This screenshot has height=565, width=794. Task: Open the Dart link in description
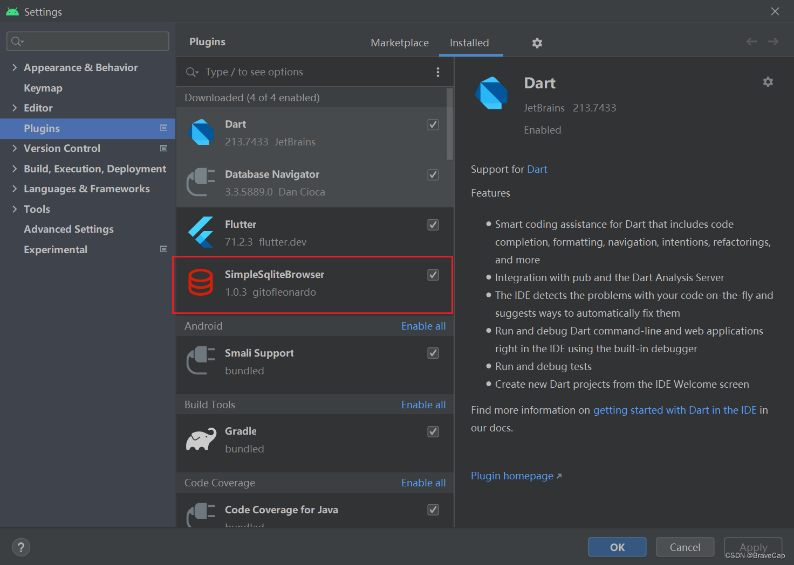click(x=537, y=169)
